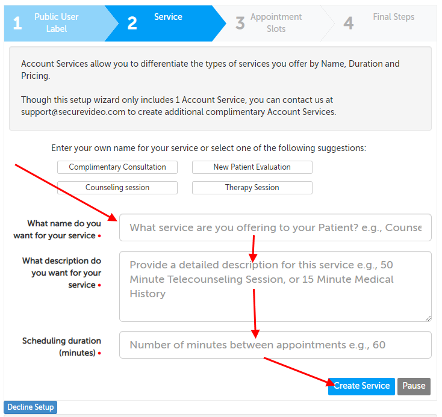
Task: Click the service description question label
Action: pos(62,273)
